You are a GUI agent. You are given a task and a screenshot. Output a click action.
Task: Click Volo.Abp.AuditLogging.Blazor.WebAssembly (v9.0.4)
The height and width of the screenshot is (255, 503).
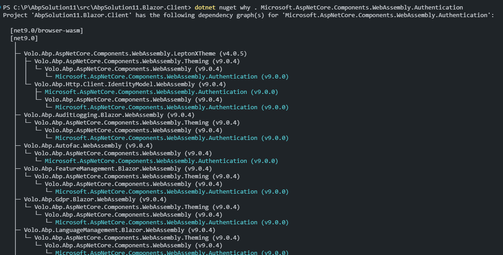[109, 115]
